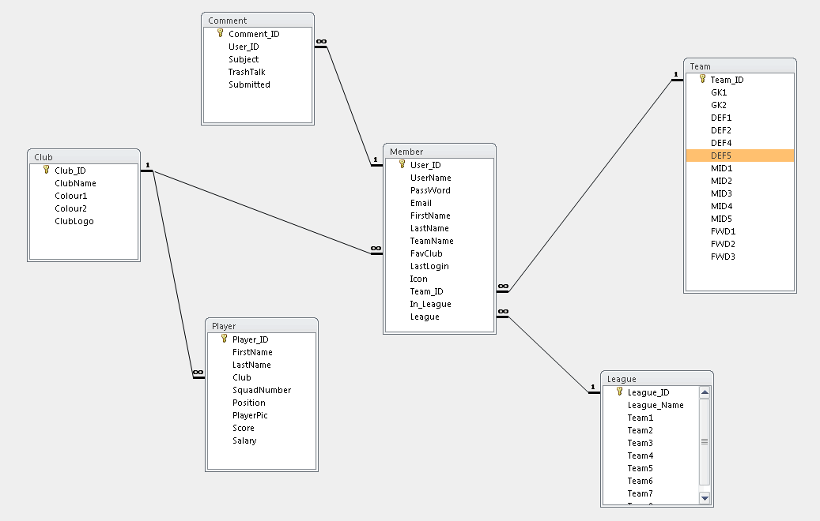This screenshot has width=820, height=521.
Task: Click the League table scrollbar thumb
Action: point(705,441)
